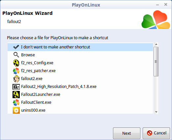Image resolution: width=172 pixels, height=140 pixels.
Task: Click the orange uninstaller icon for unins000.exe
Action: pyautogui.click(x=16, y=110)
